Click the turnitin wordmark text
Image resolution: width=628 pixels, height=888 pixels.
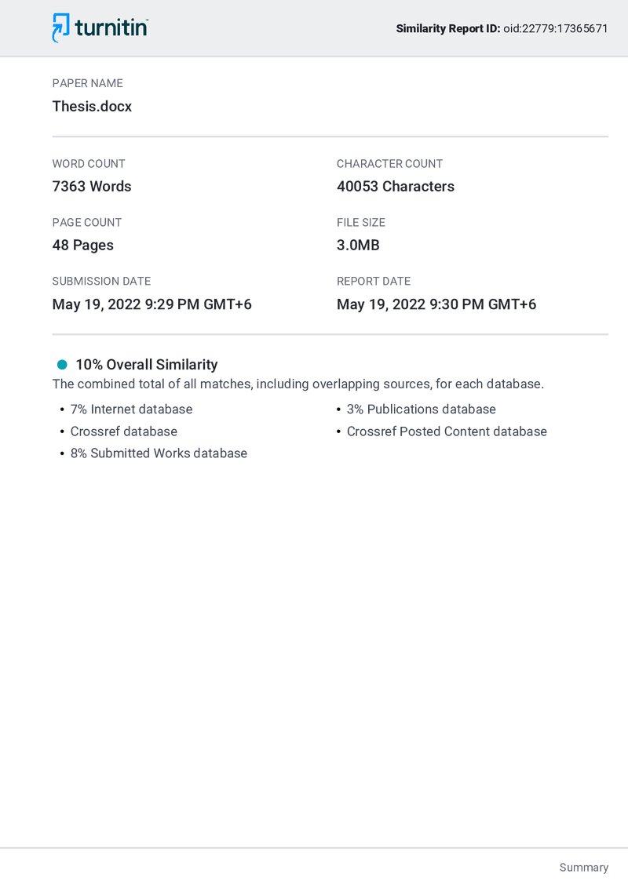point(111,27)
